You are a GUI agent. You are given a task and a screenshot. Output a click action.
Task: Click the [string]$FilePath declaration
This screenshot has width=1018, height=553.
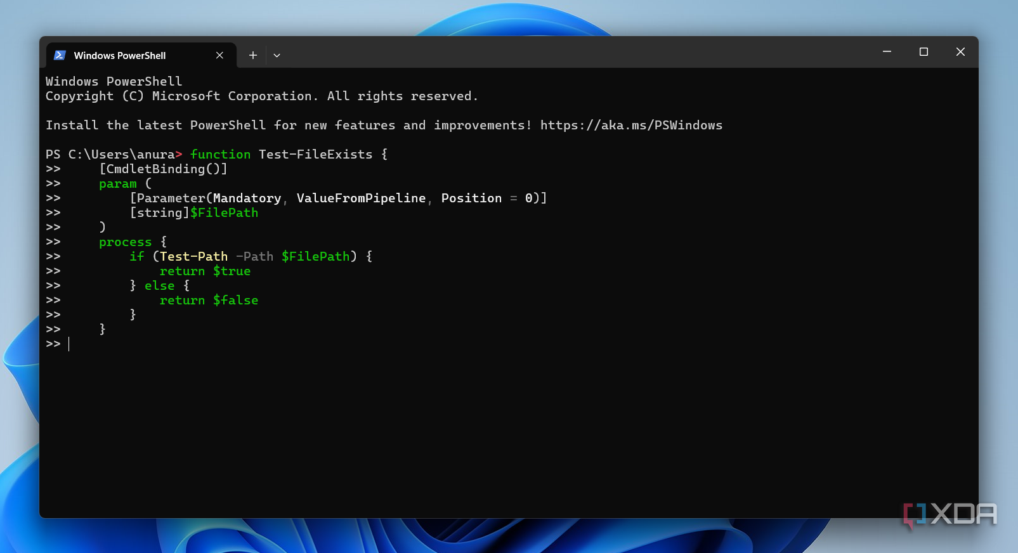click(194, 212)
